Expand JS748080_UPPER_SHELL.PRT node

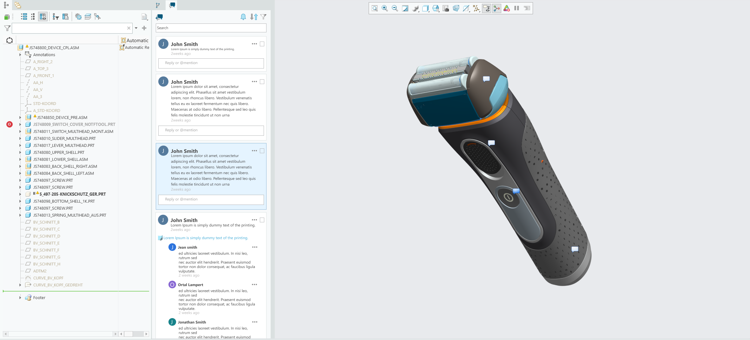click(x=20, y=153)
